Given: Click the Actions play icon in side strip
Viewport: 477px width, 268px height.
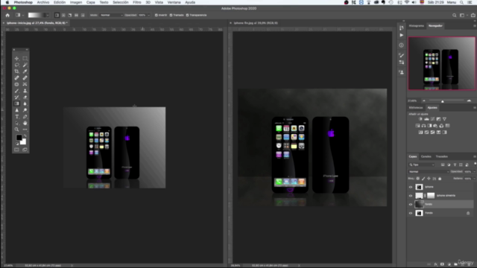Looking at the screenshot, I should pyautogui.click(x=402, y=35).
